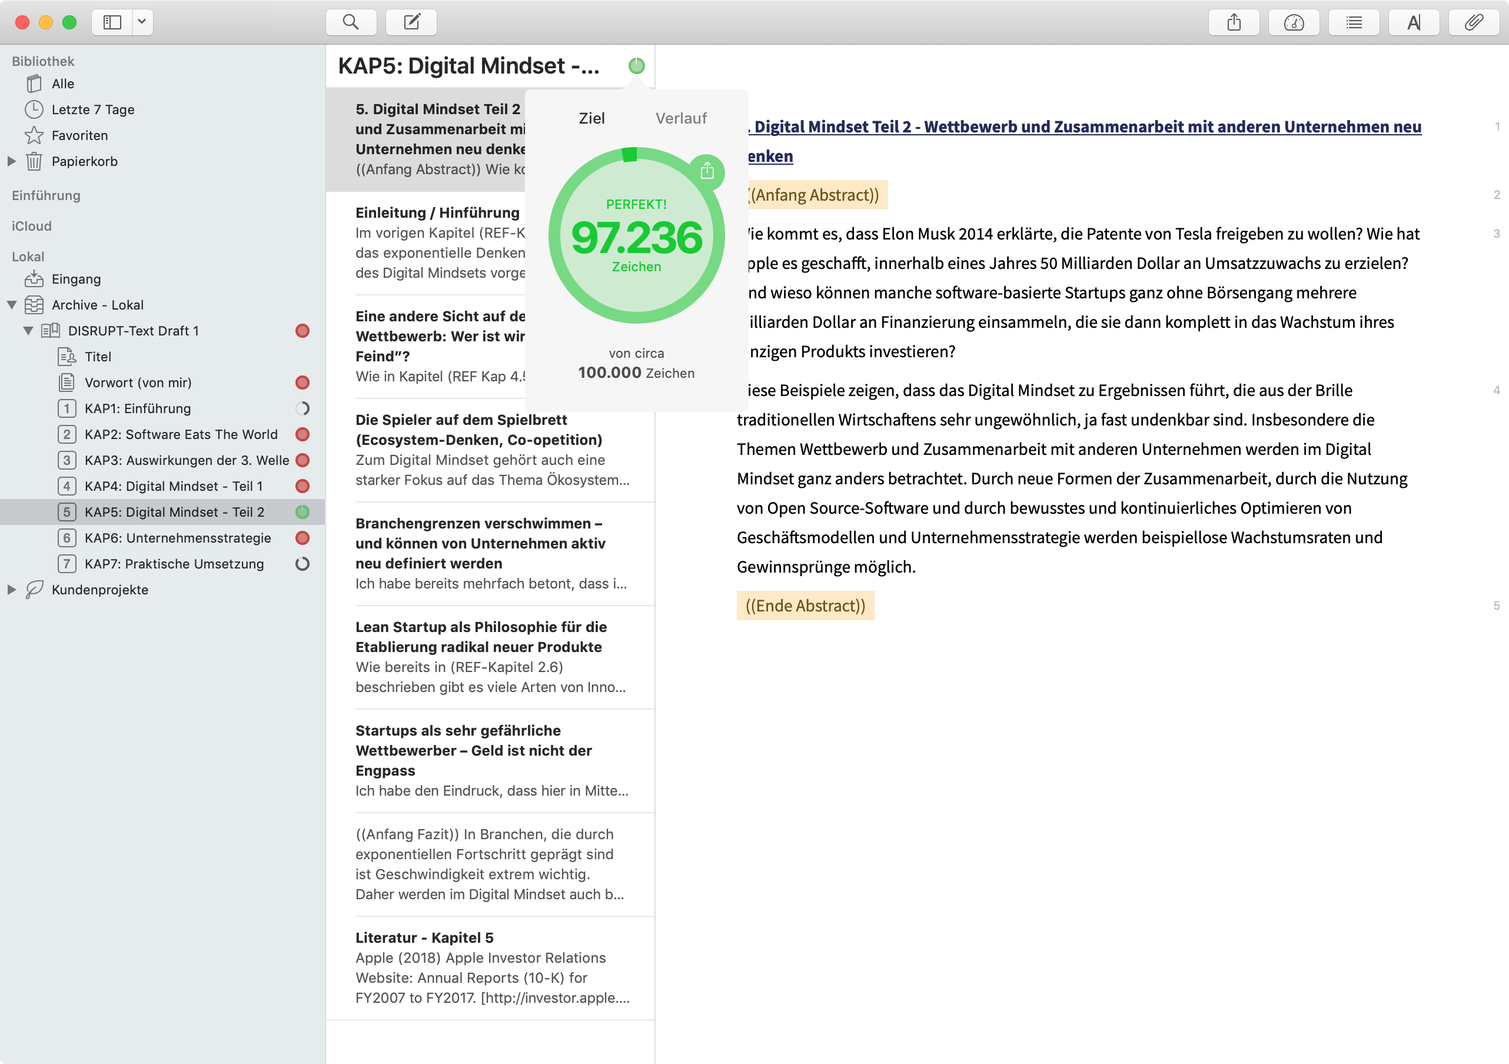Click the DISRUPT-Text Draft 1 book icon

point(51,331)
